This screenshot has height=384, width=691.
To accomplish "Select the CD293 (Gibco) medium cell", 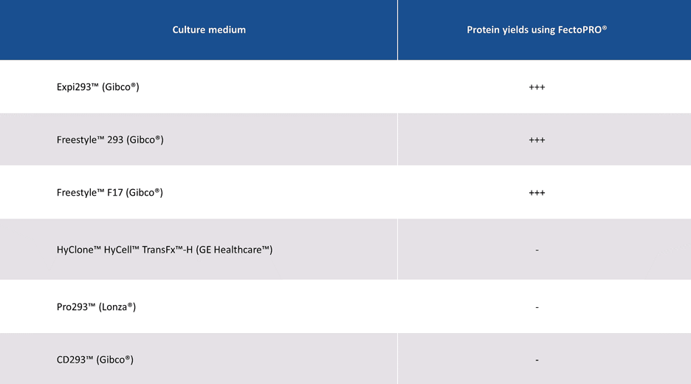I will coord(95,360).
